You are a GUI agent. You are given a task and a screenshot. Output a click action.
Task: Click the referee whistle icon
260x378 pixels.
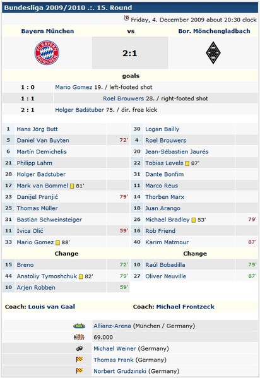pos(79,348)
